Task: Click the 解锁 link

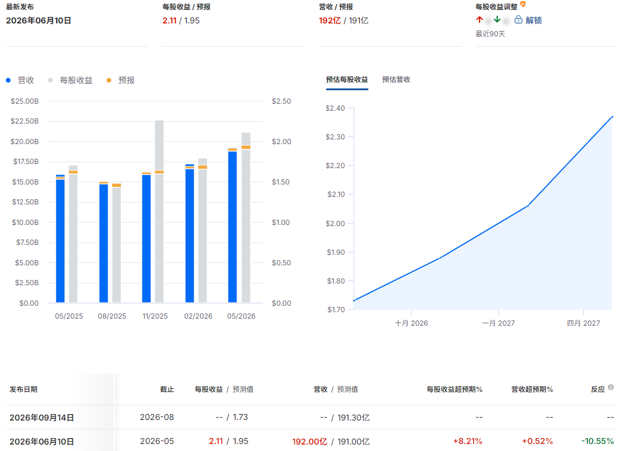Action: [533, 20]
